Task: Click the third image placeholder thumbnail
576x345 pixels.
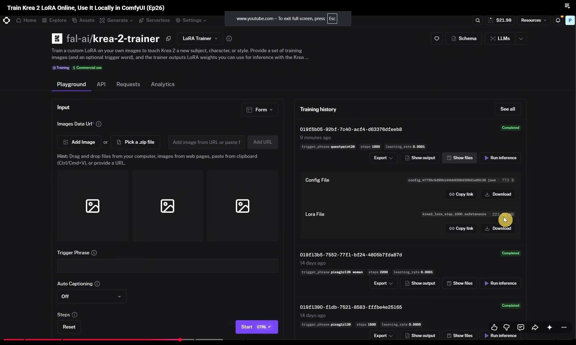Action: (242, 206)
